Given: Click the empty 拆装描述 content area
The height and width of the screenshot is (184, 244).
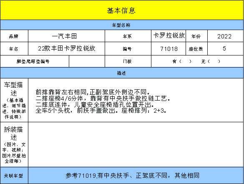Looking at the screenshot, I should 136,144.
